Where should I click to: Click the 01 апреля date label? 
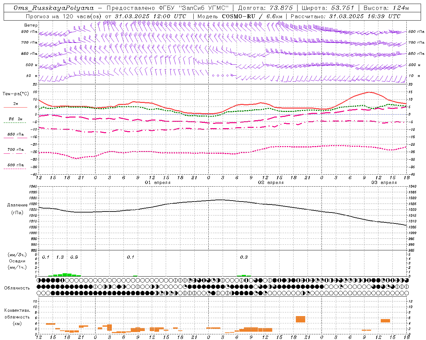[158, 183]
